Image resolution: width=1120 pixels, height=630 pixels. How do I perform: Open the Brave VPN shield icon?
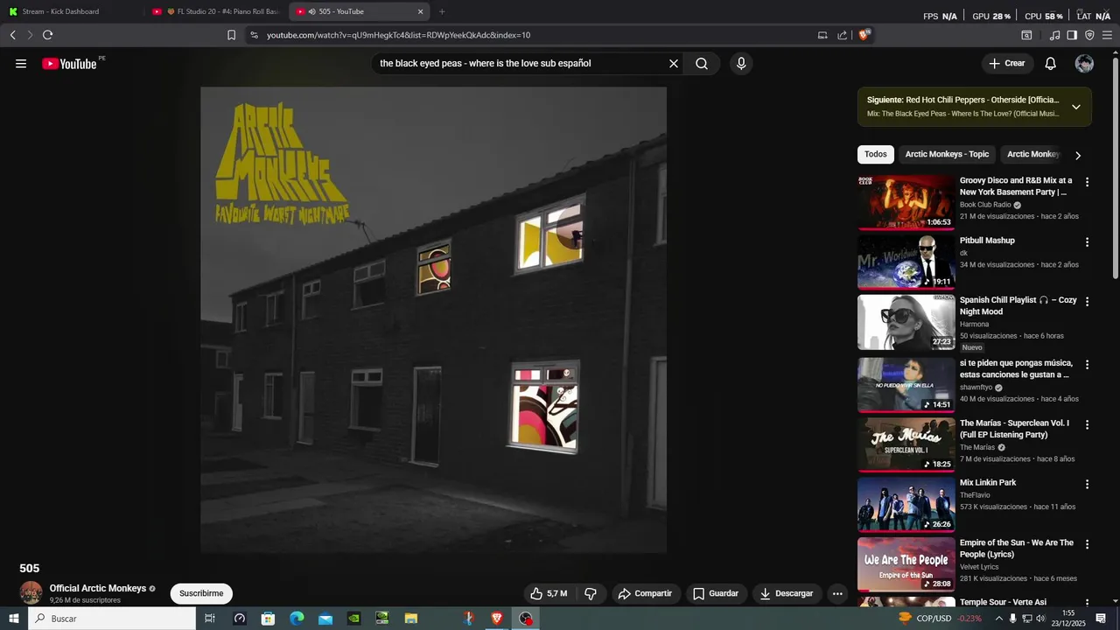coord(1089,35)
